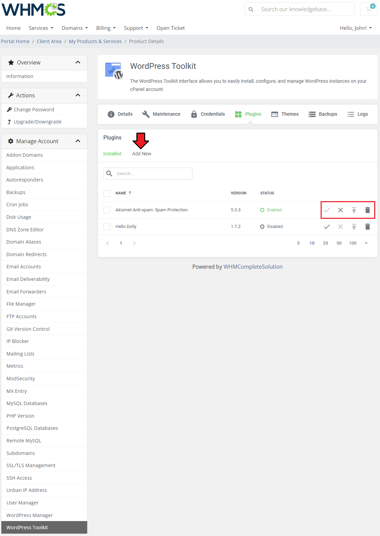
Task: Click the Themes window icon
Action: 274,114
